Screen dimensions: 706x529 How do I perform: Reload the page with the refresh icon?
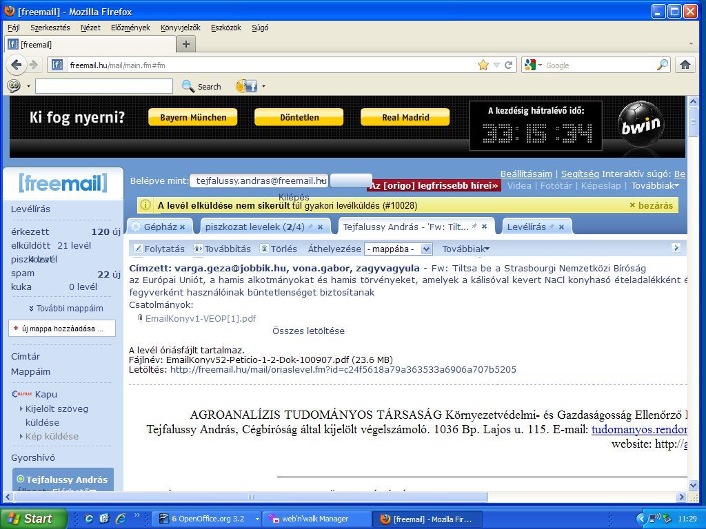click(508, 65)
